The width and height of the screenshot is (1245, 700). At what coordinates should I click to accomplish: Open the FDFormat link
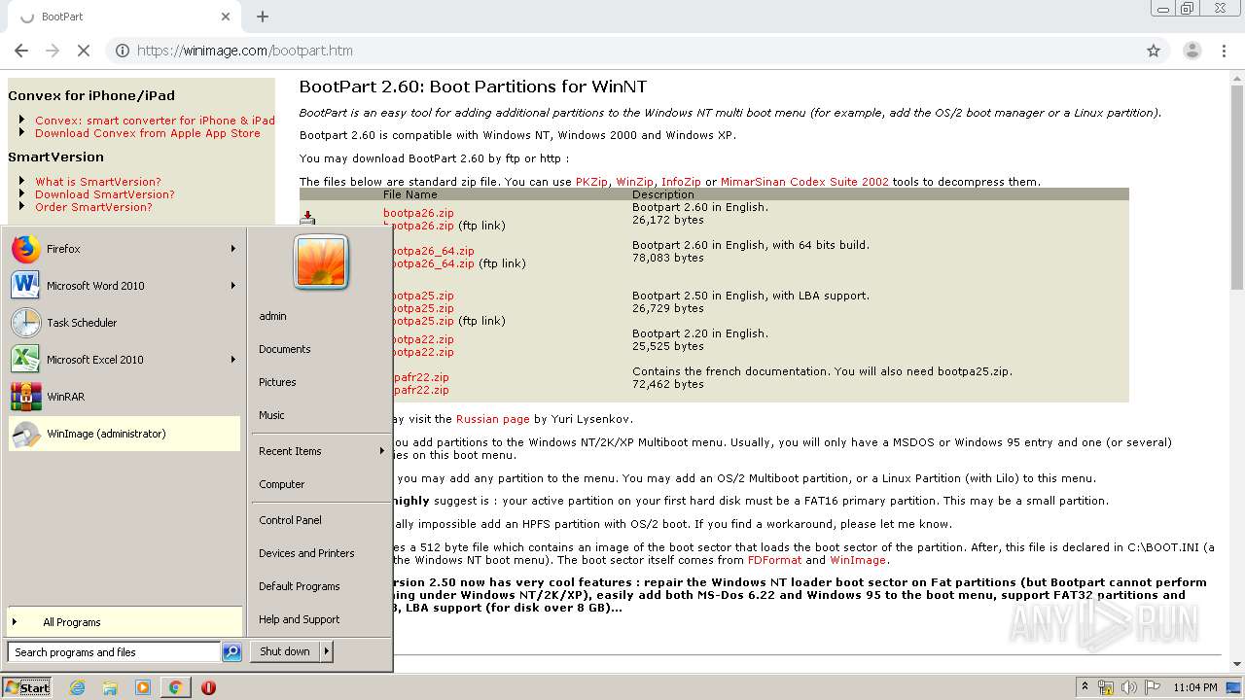(x=774, y=560)
